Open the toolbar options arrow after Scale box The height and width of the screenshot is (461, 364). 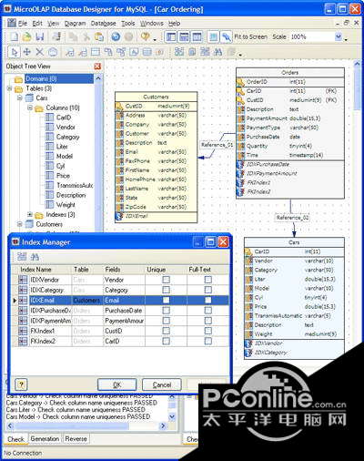pos(346,39)
